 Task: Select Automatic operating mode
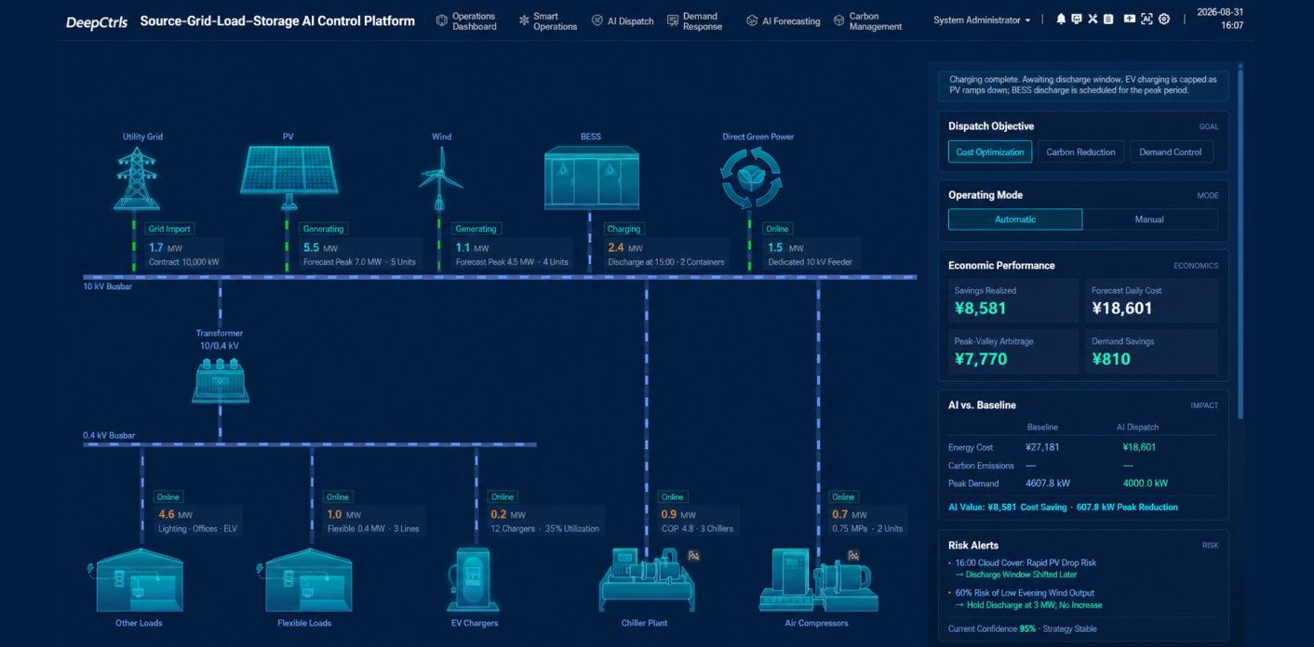(x=1015, y=219)
